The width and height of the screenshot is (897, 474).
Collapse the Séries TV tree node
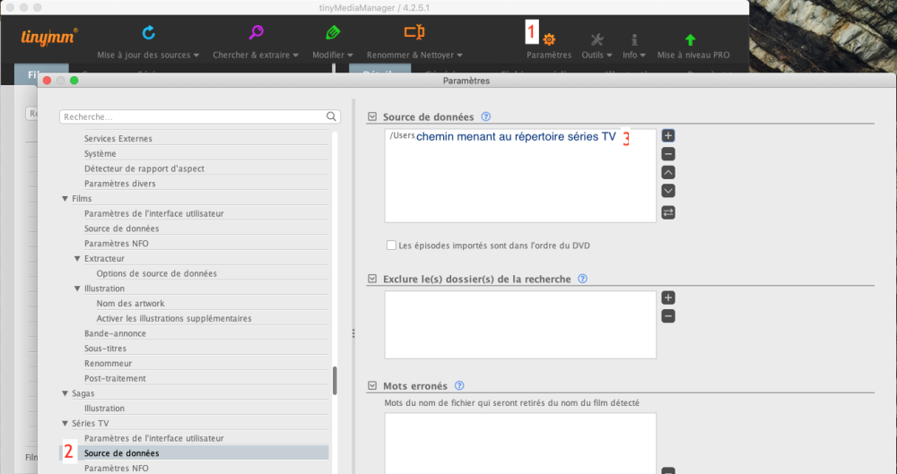(65, 423)
